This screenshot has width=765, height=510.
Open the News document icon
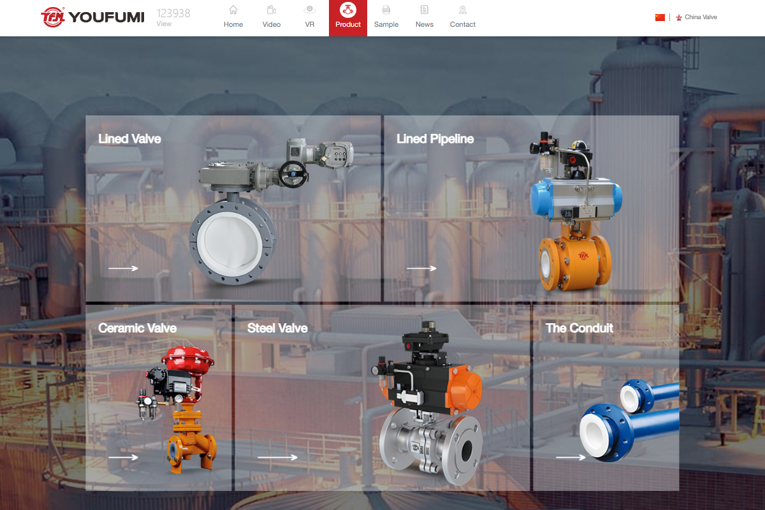tap(425, 10)
